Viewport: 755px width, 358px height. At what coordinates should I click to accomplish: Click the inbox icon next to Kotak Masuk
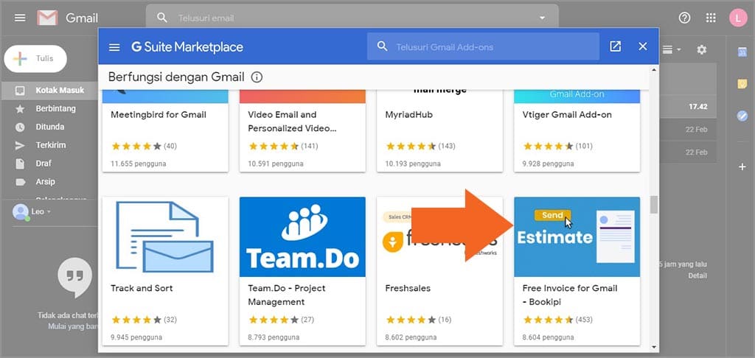coord(20,91)
